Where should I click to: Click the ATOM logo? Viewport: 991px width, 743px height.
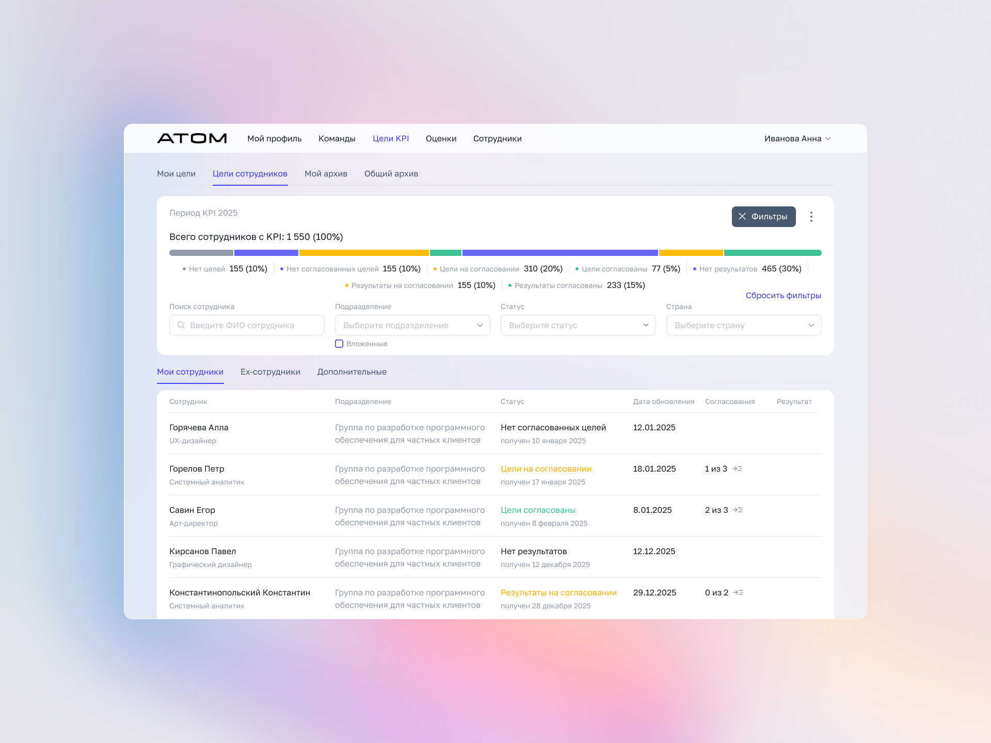pos(191,138)
